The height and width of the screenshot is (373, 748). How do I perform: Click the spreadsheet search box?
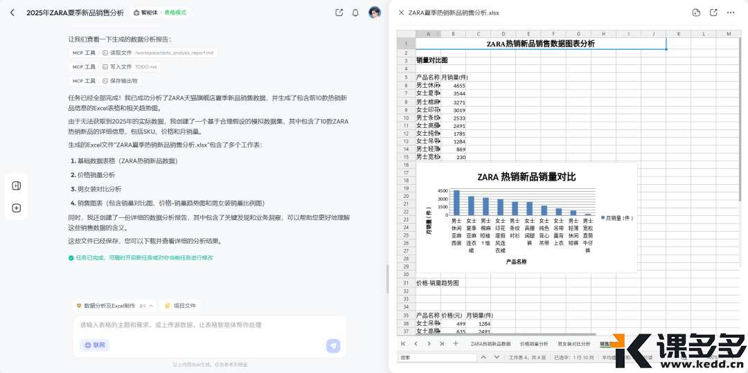436,357
